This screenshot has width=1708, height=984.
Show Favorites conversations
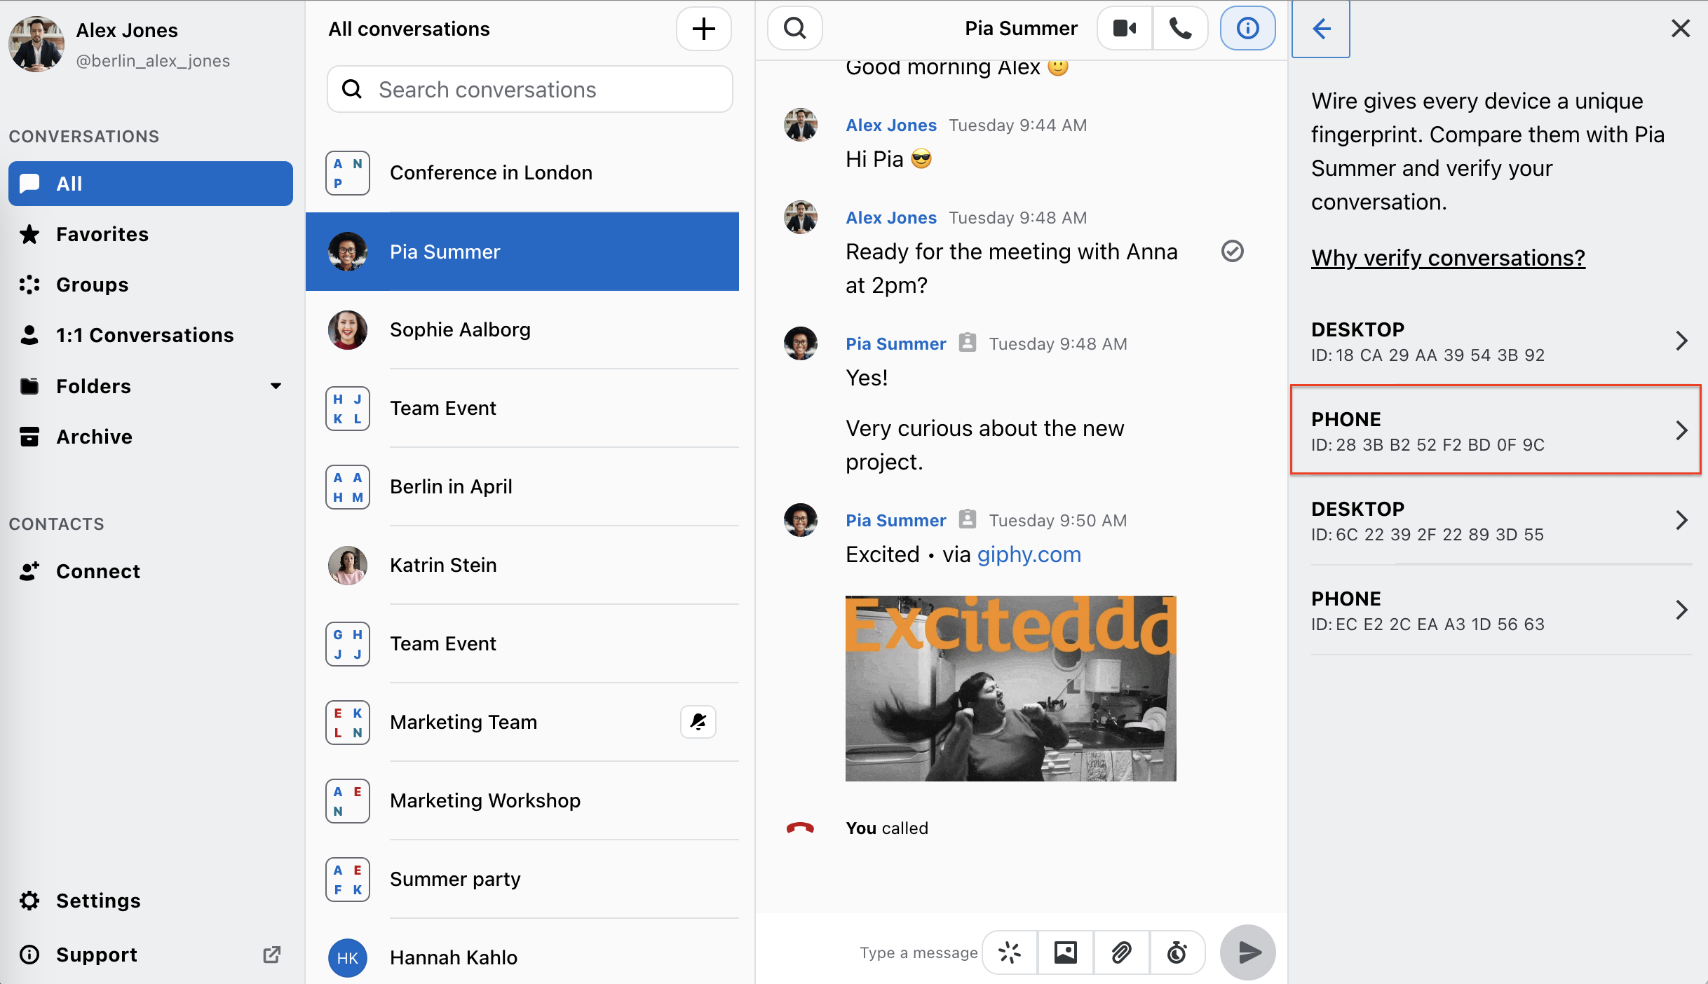click(151, 234)
